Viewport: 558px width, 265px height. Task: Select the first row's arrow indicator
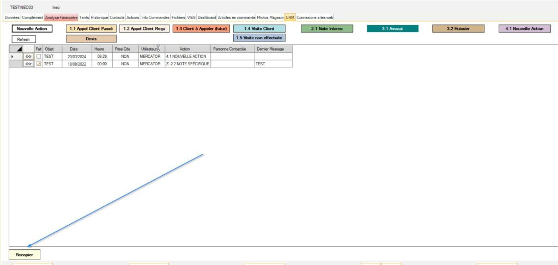(13, 57)
